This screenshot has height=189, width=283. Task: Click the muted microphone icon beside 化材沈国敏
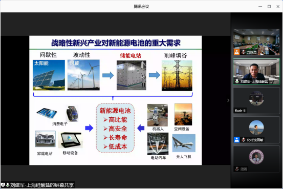point(244,139)
